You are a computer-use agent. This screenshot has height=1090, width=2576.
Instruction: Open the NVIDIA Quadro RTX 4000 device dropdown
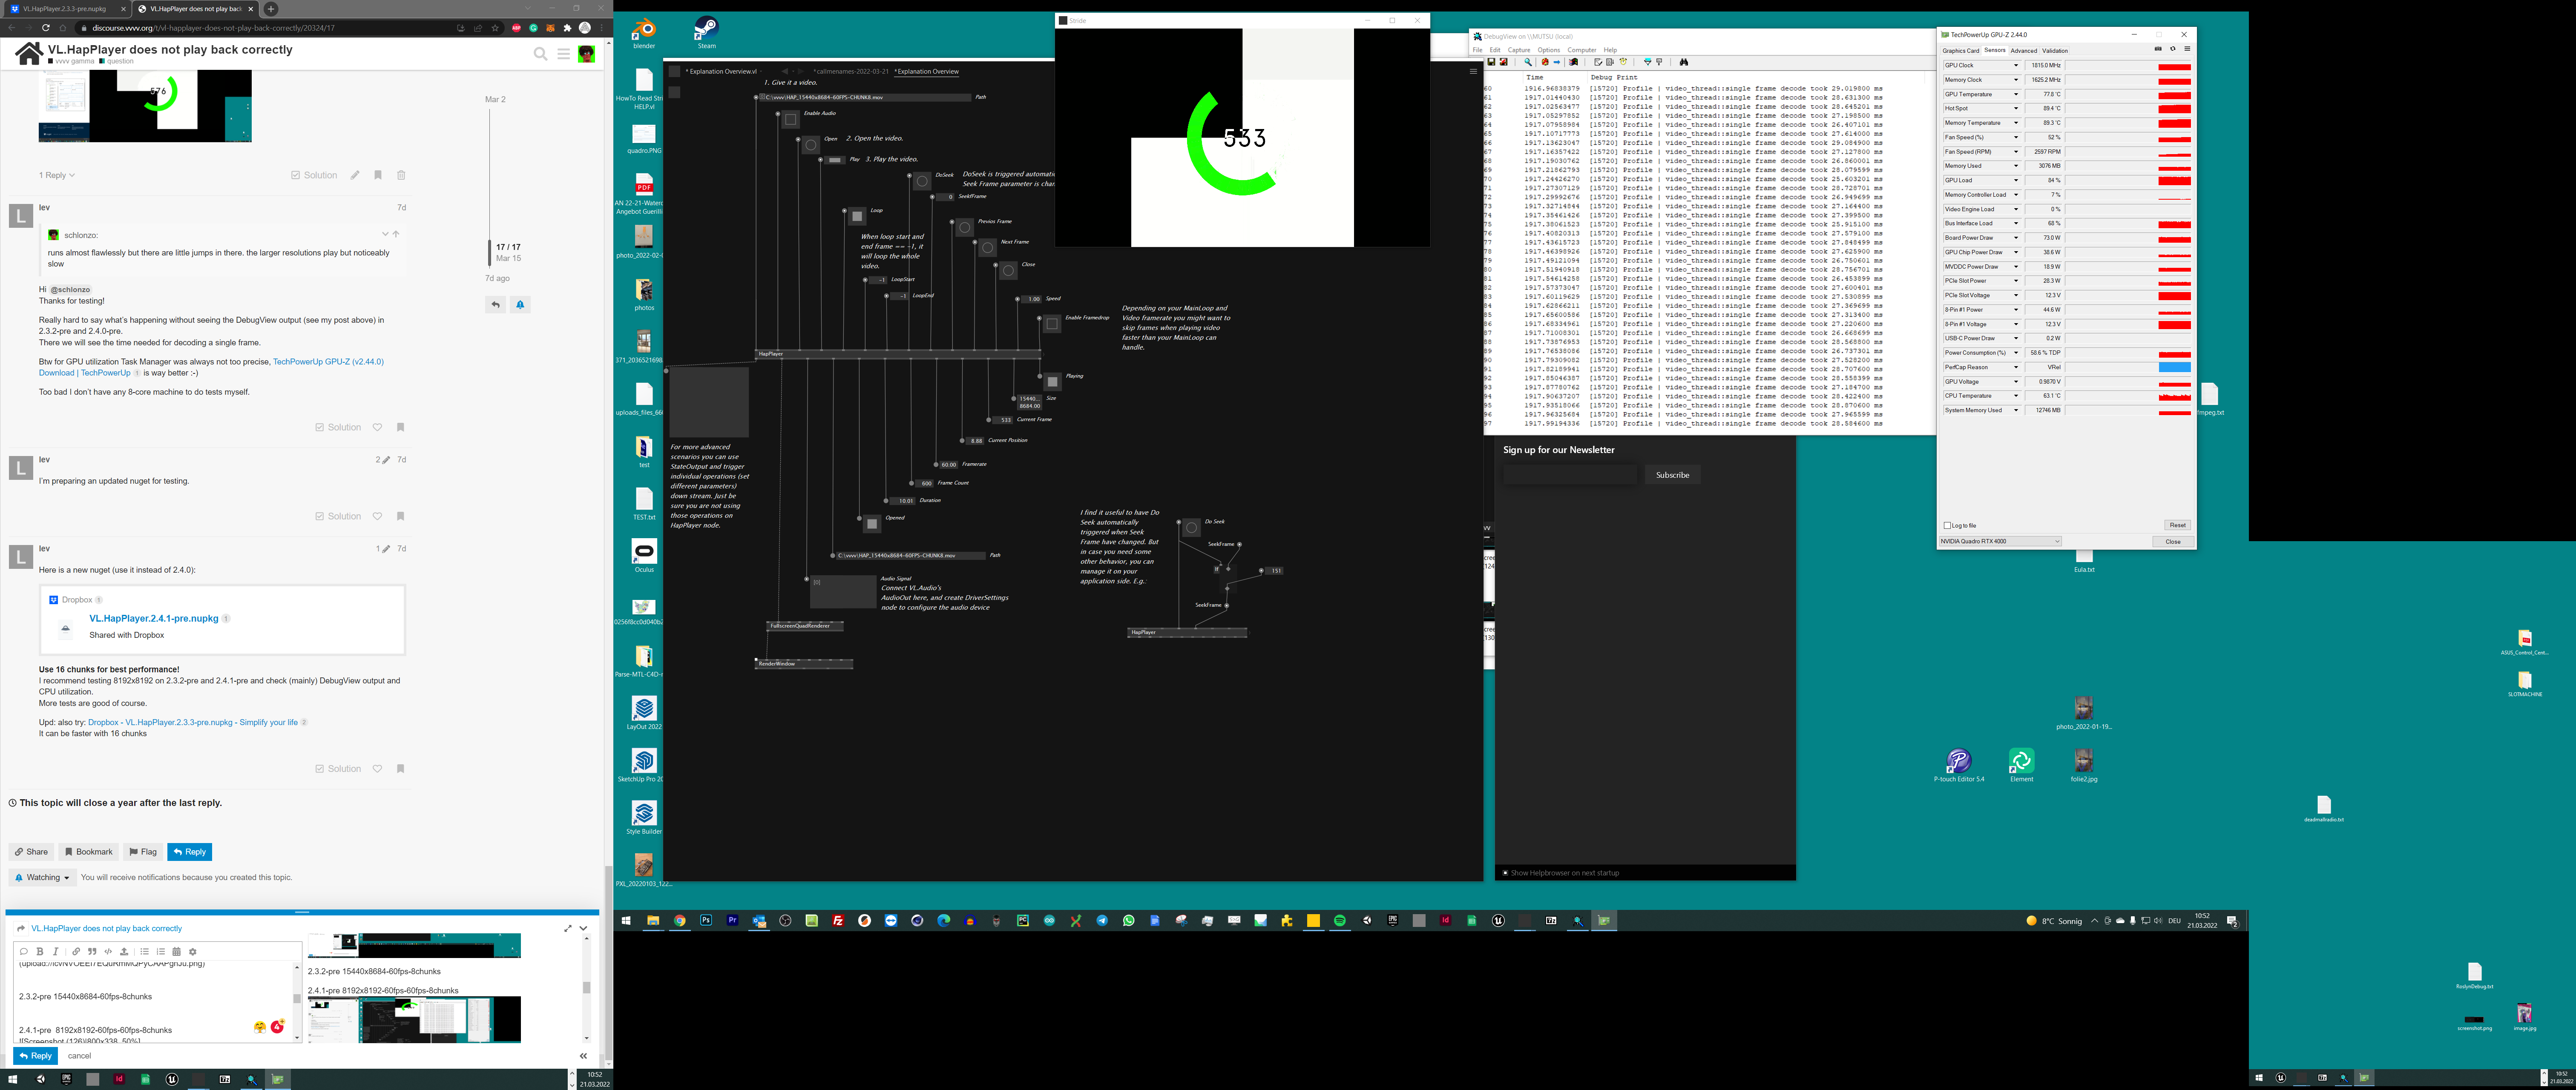pyautogui.click(x=2000, y=541)
